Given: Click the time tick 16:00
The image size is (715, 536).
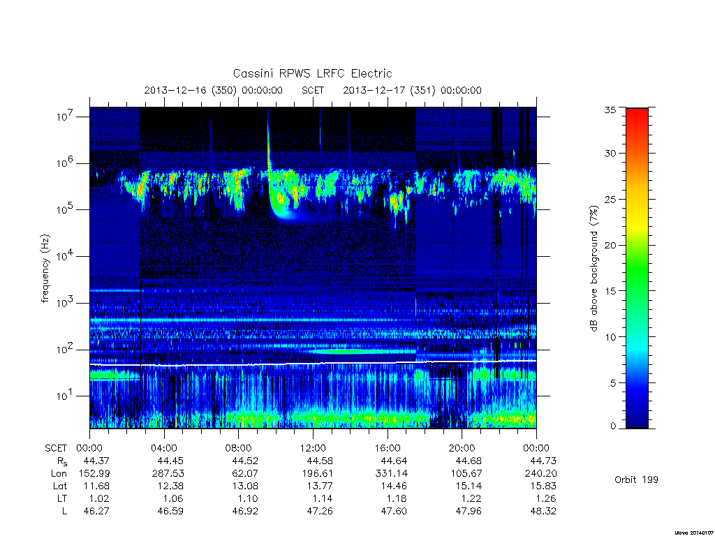Looking at the screenshot, I should pyautogui.click(x=387, y=448).
